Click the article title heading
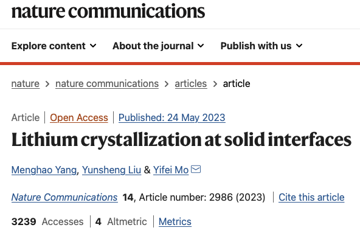The image size is (360, 236). coord(181,140)
